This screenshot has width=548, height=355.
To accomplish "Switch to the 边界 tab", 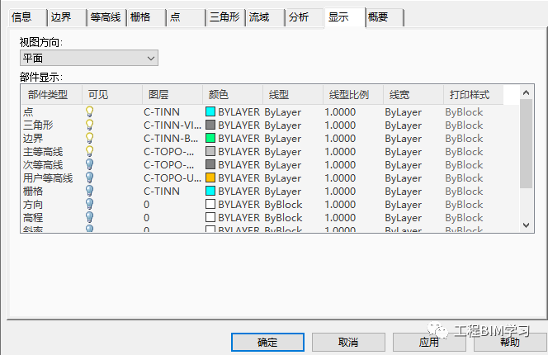I will (x=67, y=17).
